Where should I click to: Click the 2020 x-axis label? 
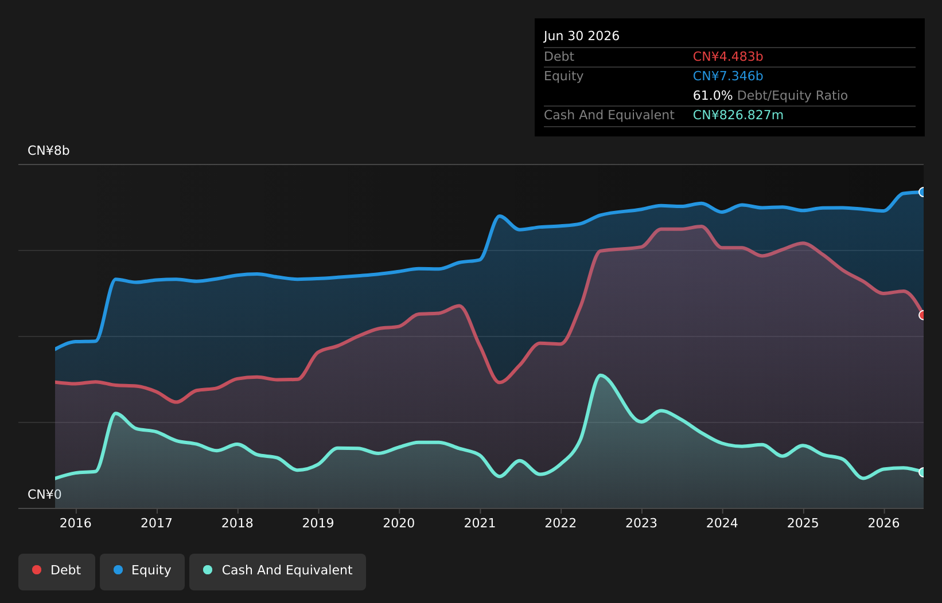[399, 523]
